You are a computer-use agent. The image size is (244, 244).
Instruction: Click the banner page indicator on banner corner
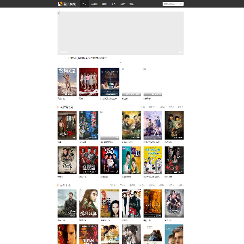(180, 52)
